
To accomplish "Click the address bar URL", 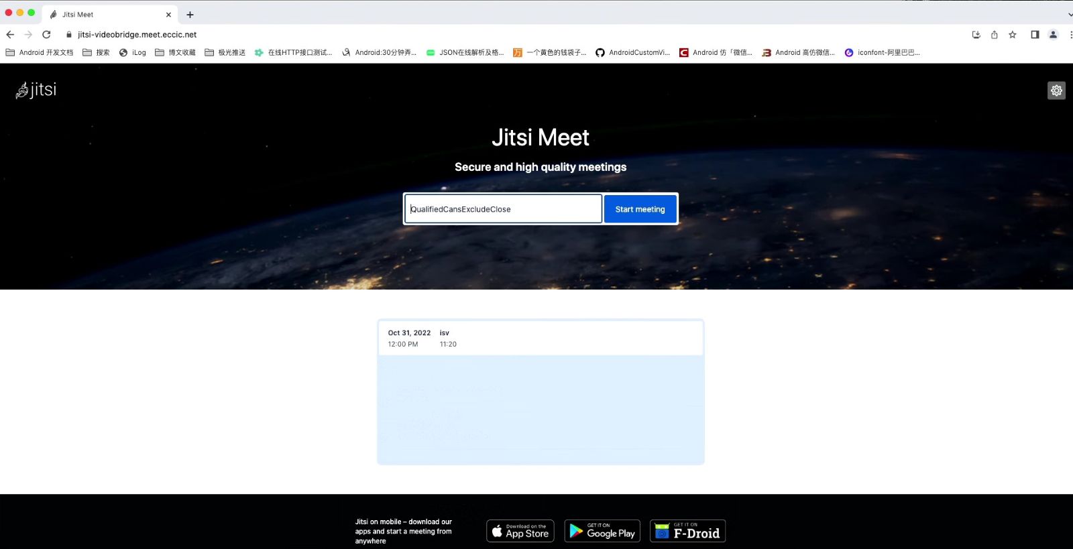I will 137,34.
